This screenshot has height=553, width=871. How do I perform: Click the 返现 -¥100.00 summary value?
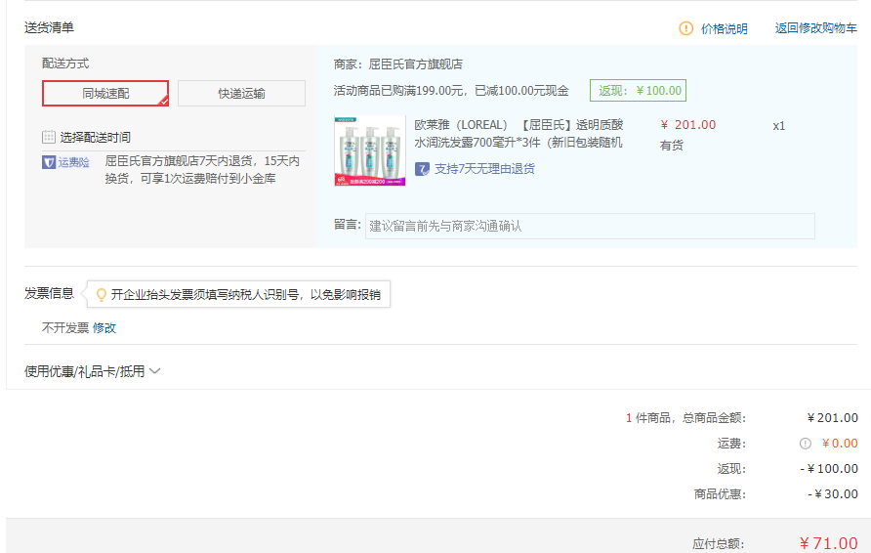pos(829,469)
